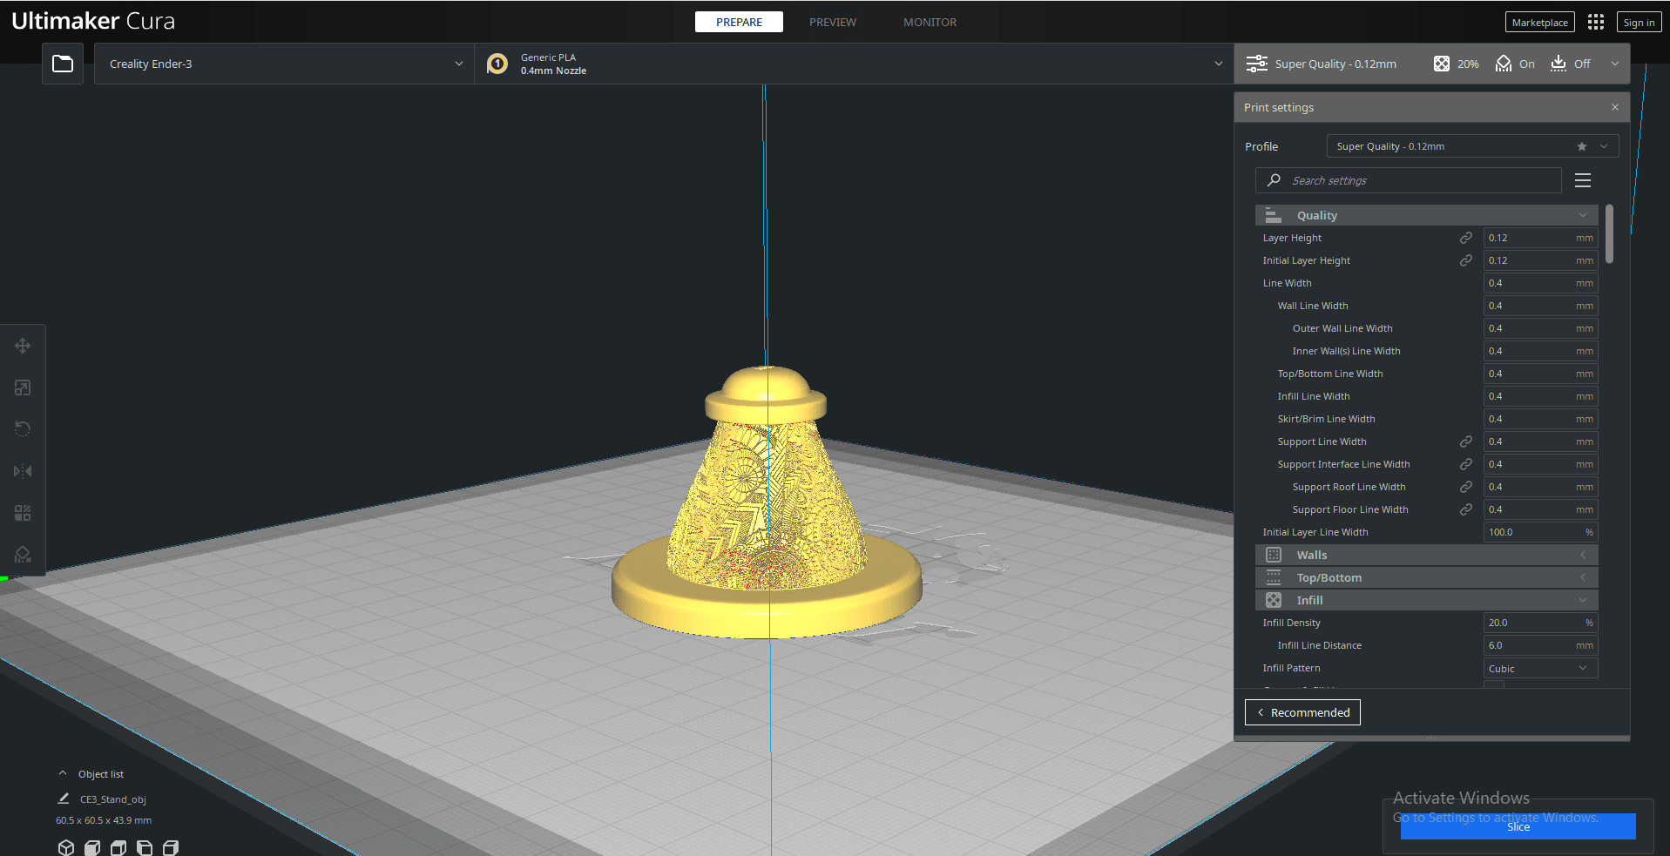Click the 3D view cube icon
The width and height of the screenshot is (1670, 856).
(66, 847)
